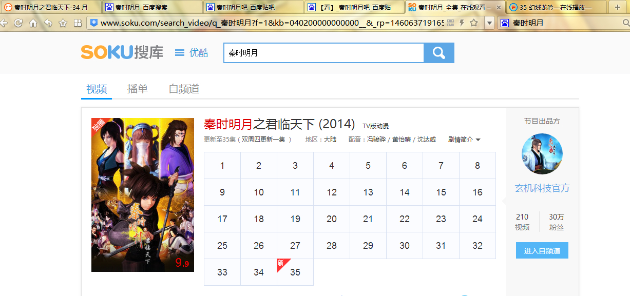This screenshot has height=296, width=630.
Task: Play episode 5
Action: 368,165
